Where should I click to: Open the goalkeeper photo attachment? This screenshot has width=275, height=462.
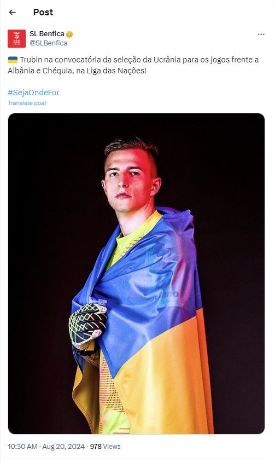pos(136,274)
